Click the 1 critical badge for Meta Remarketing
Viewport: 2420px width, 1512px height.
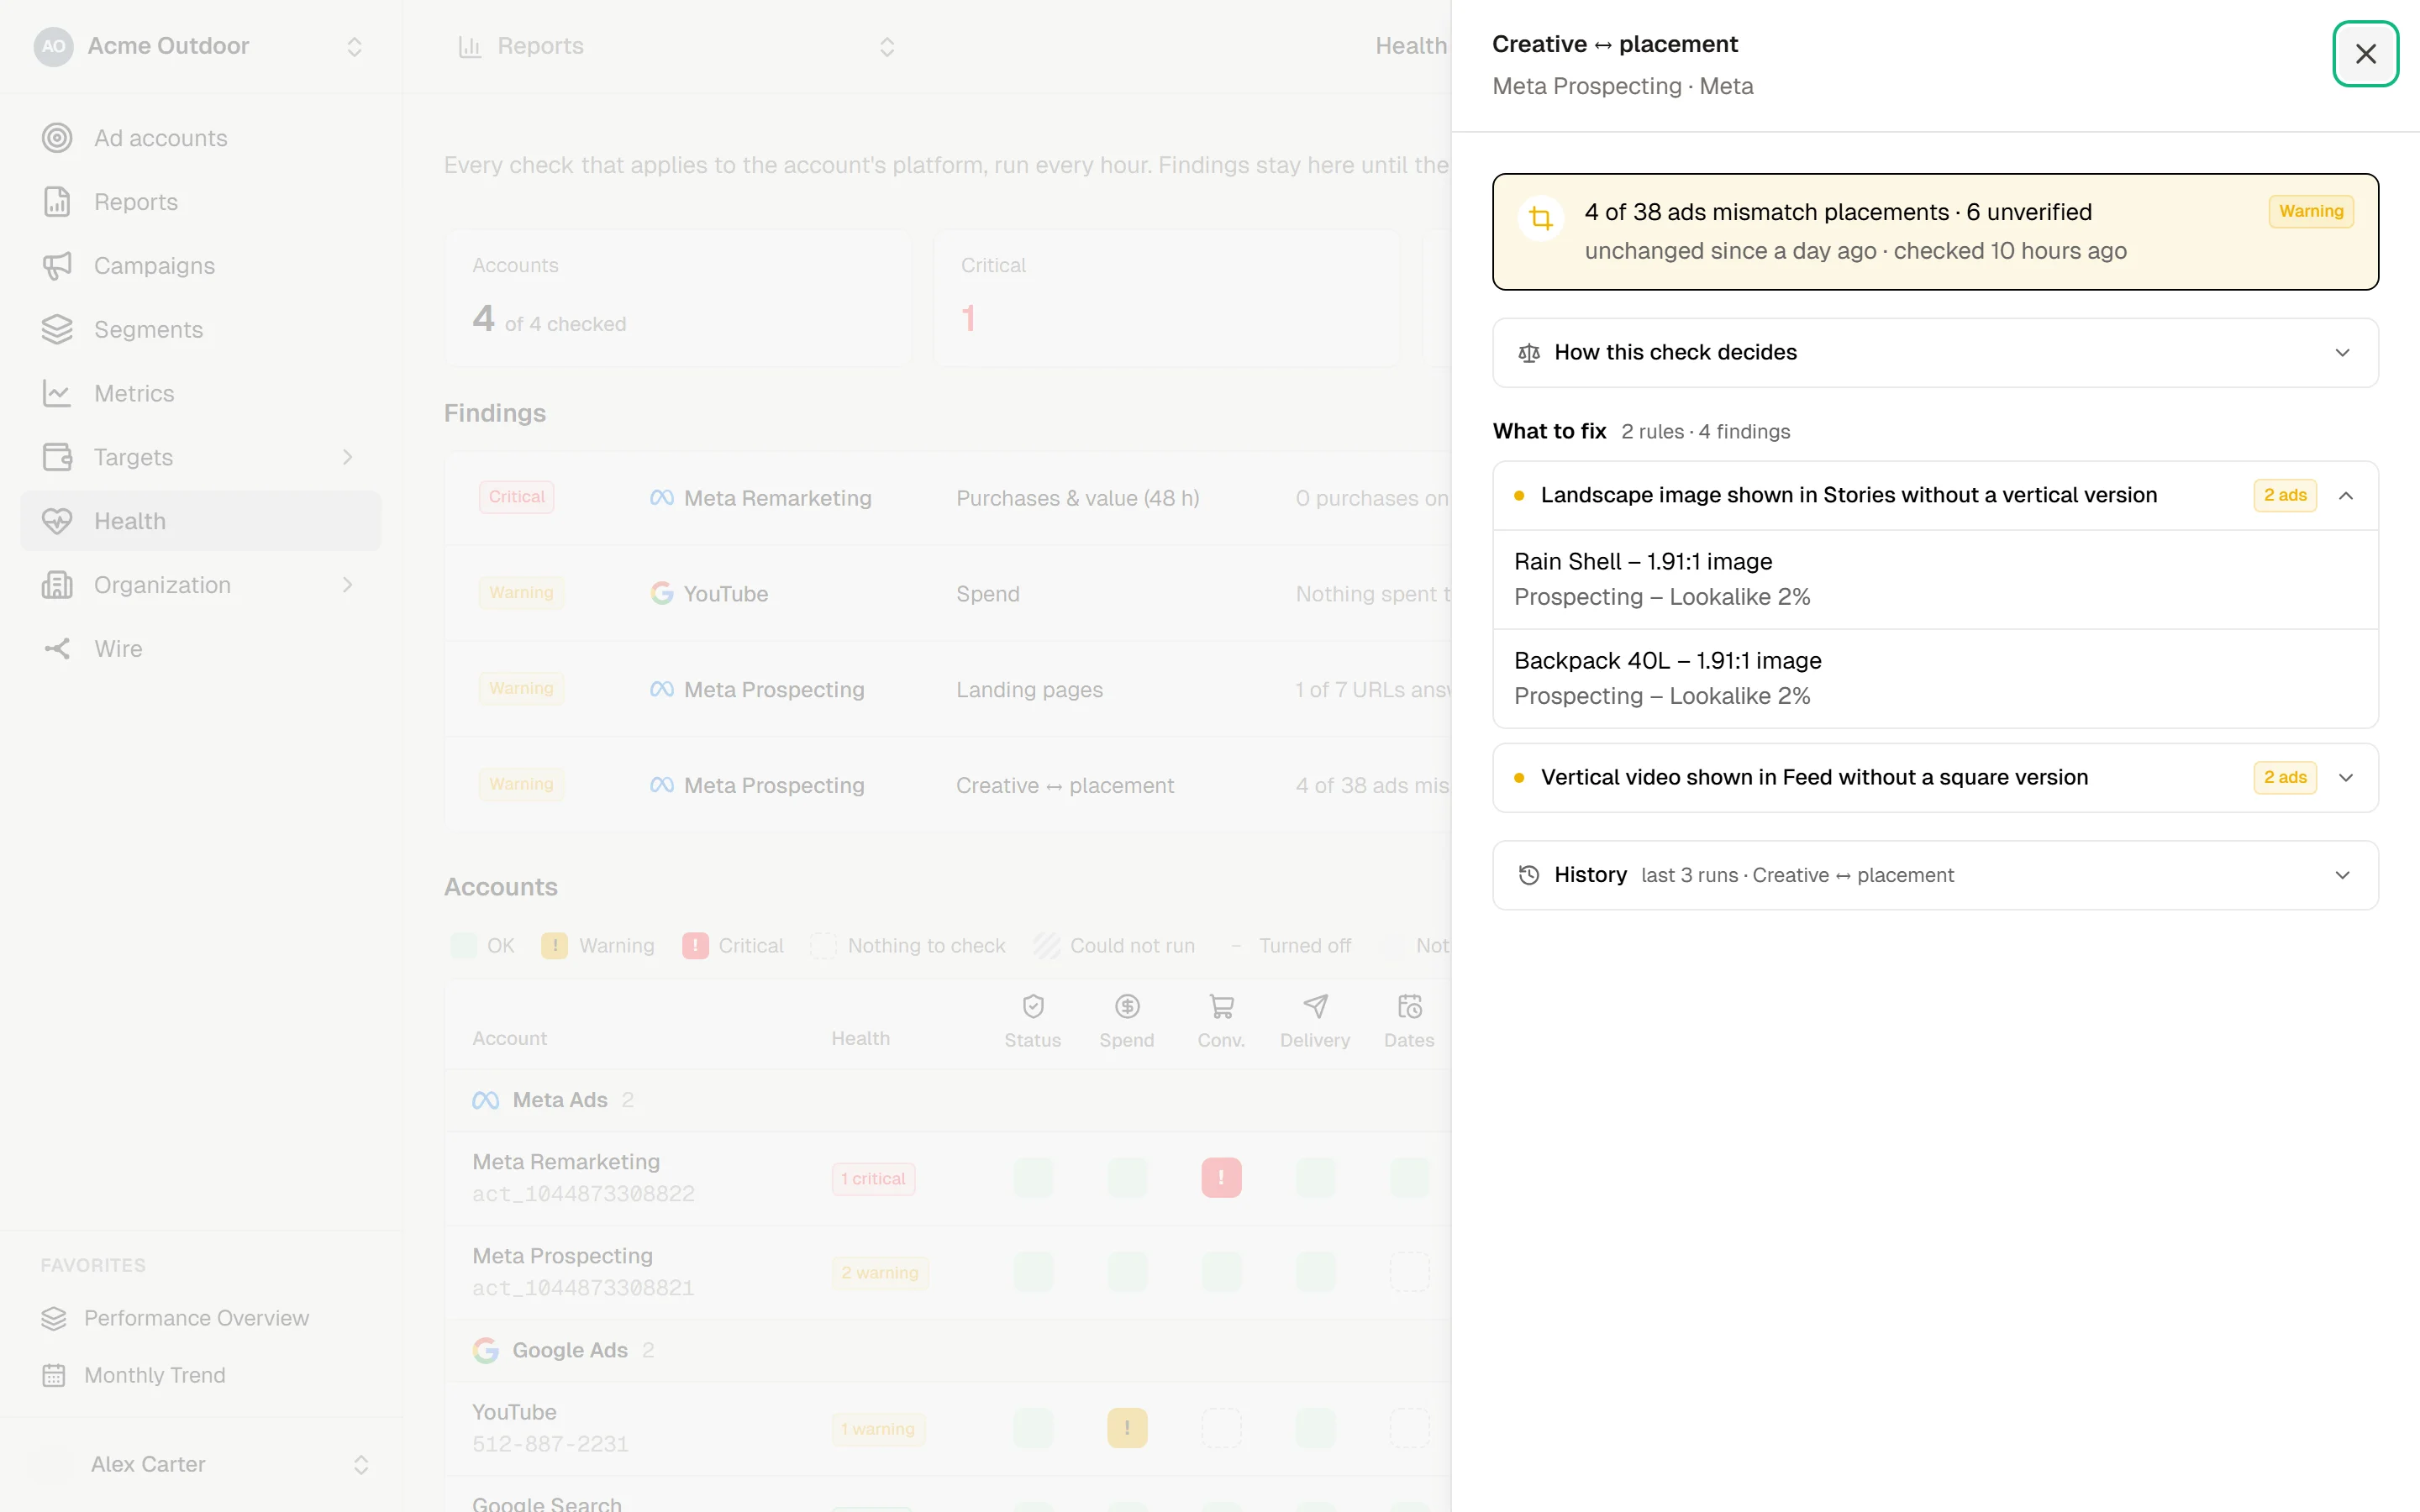click(873, 1179)
